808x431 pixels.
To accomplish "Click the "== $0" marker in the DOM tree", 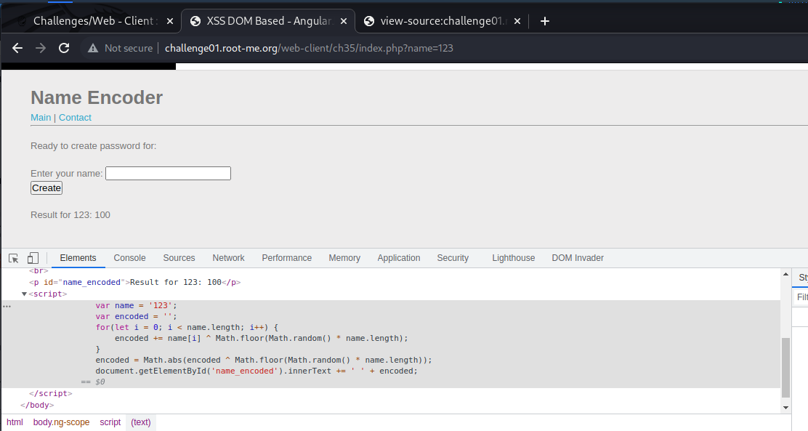I will pyautogui.click(x=93, y=382).
